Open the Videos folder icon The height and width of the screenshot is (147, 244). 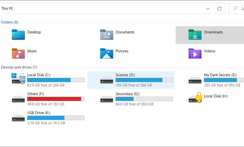coord(195,54)
